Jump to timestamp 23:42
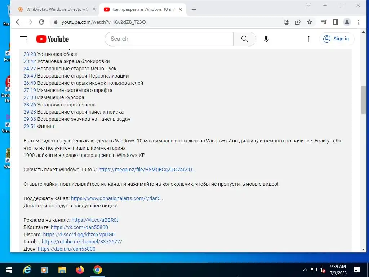The width and height of the screenshot is (369, 277). [30, 61]
